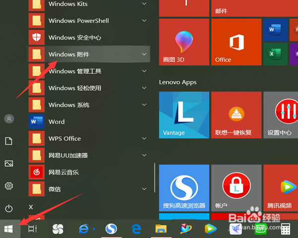The image size is (298, 238).
Task: Select the Windows 管理工具 folder label
Action: pyautogui.click(x=75, y=71)
